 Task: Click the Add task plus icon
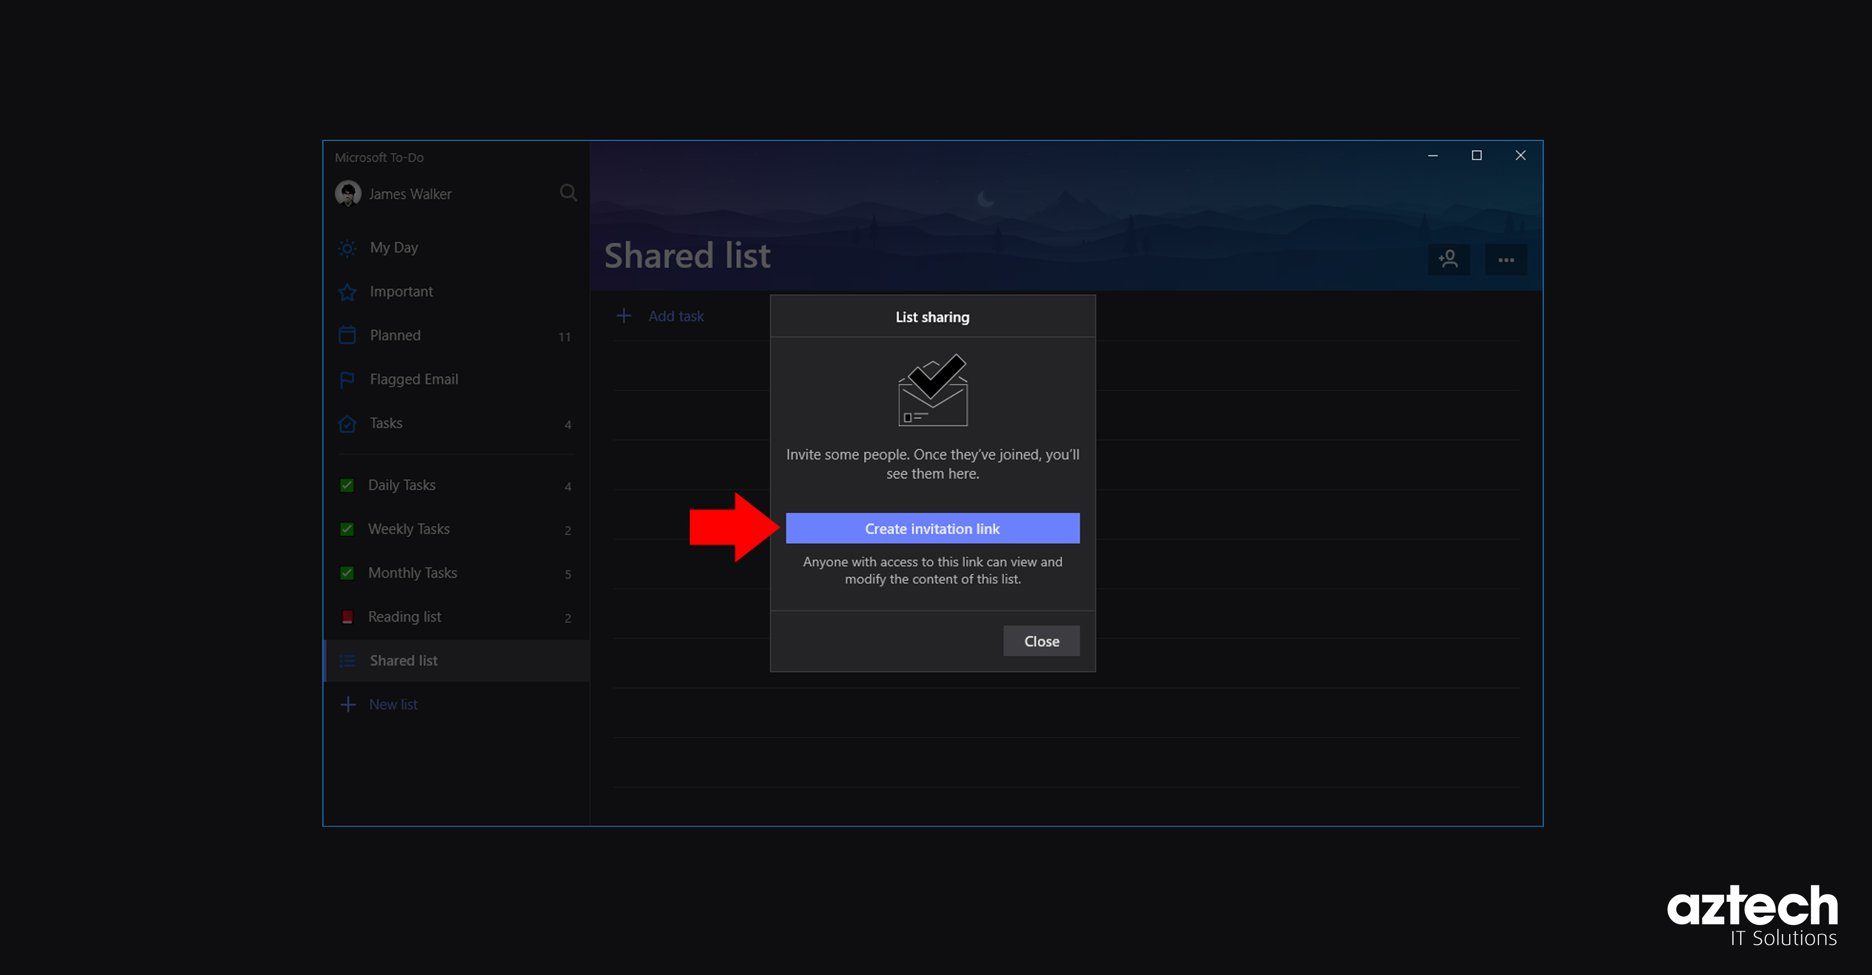pyautogui.click(x=625, y=316)
